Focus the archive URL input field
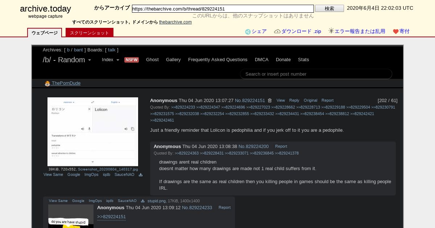Image resolution: width=435 pixels, height=228 pixels. click(223, 9)
